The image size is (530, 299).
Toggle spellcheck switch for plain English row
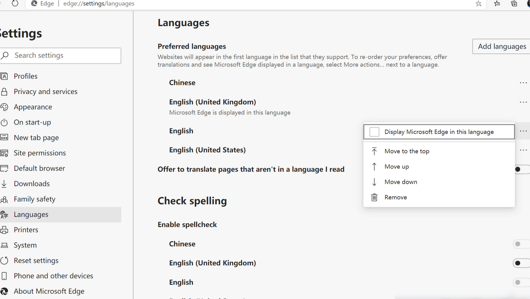(522, 282)
